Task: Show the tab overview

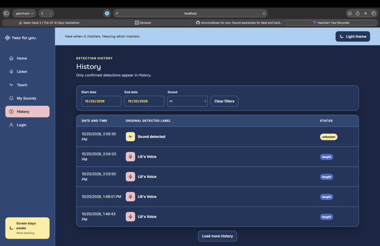Action: click(x=373, y=13)
